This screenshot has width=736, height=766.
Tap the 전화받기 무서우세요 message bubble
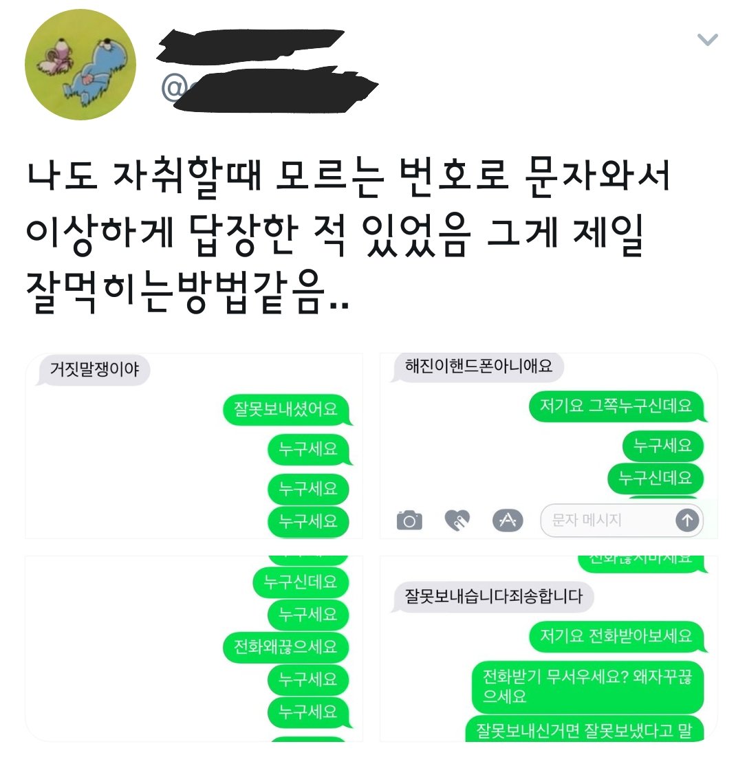pos(588,686)
